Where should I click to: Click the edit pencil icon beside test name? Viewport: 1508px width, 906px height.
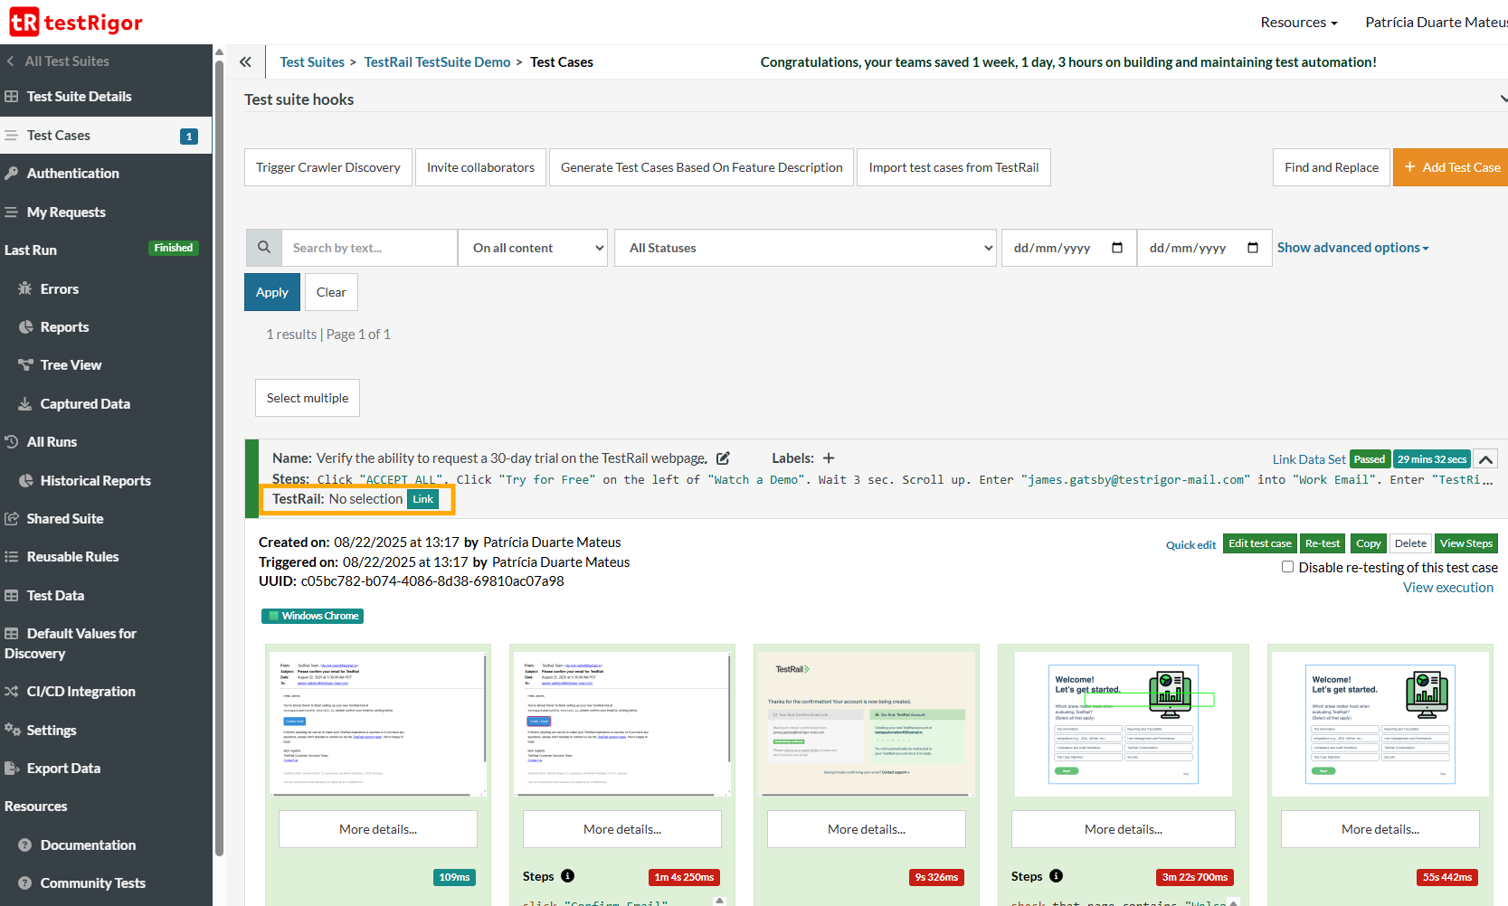tap(723, 458)
